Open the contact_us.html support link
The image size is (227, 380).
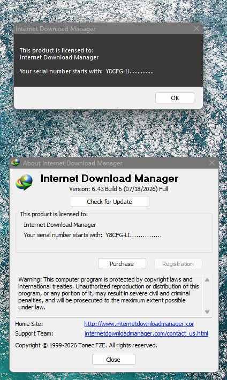click(147, 333)
